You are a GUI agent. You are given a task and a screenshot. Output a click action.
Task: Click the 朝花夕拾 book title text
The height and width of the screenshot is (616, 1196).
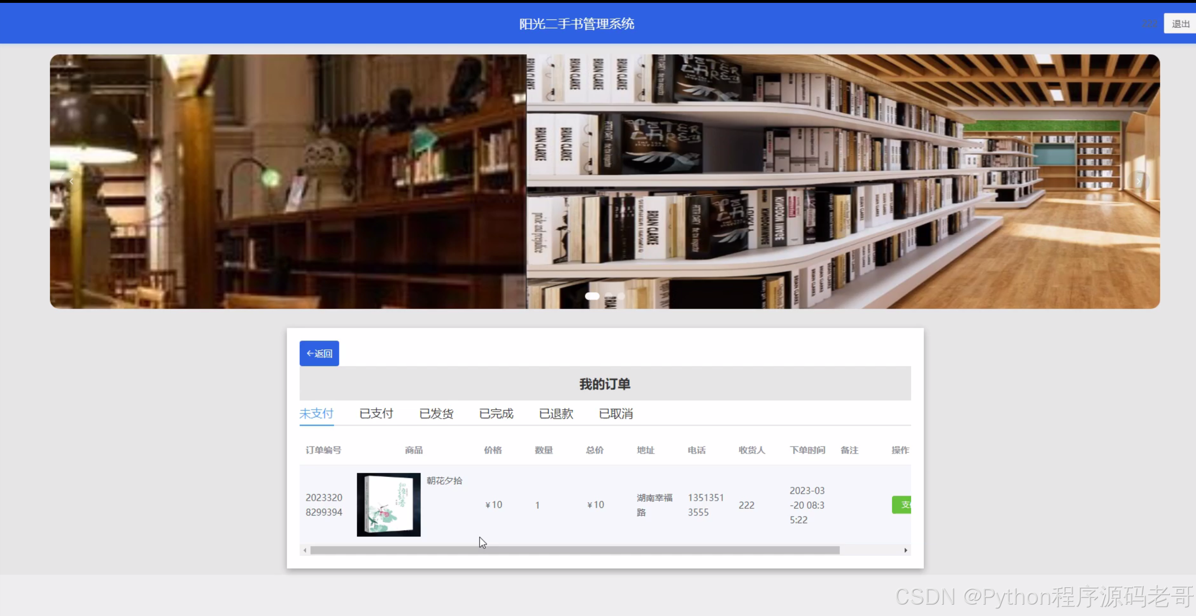pos(444,481)
